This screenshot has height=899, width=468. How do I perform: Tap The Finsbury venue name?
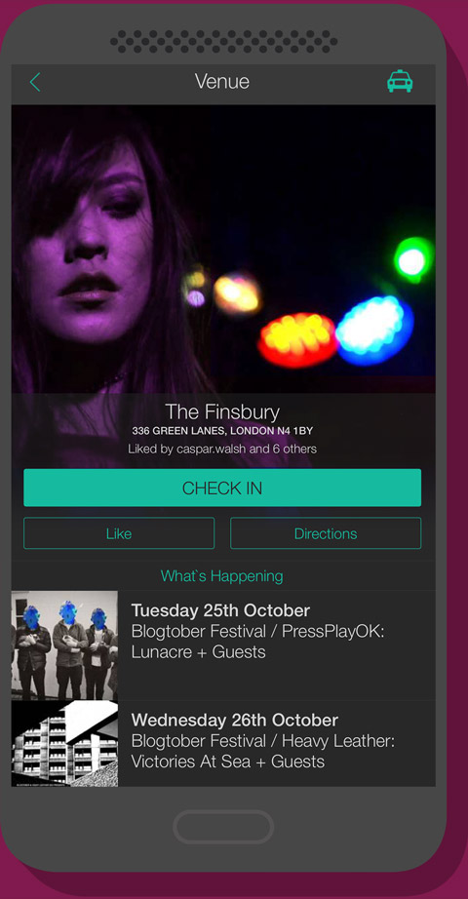point(222,411)
